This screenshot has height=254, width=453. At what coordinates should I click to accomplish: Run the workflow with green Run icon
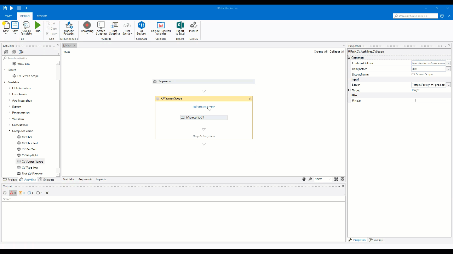[38, 25]
